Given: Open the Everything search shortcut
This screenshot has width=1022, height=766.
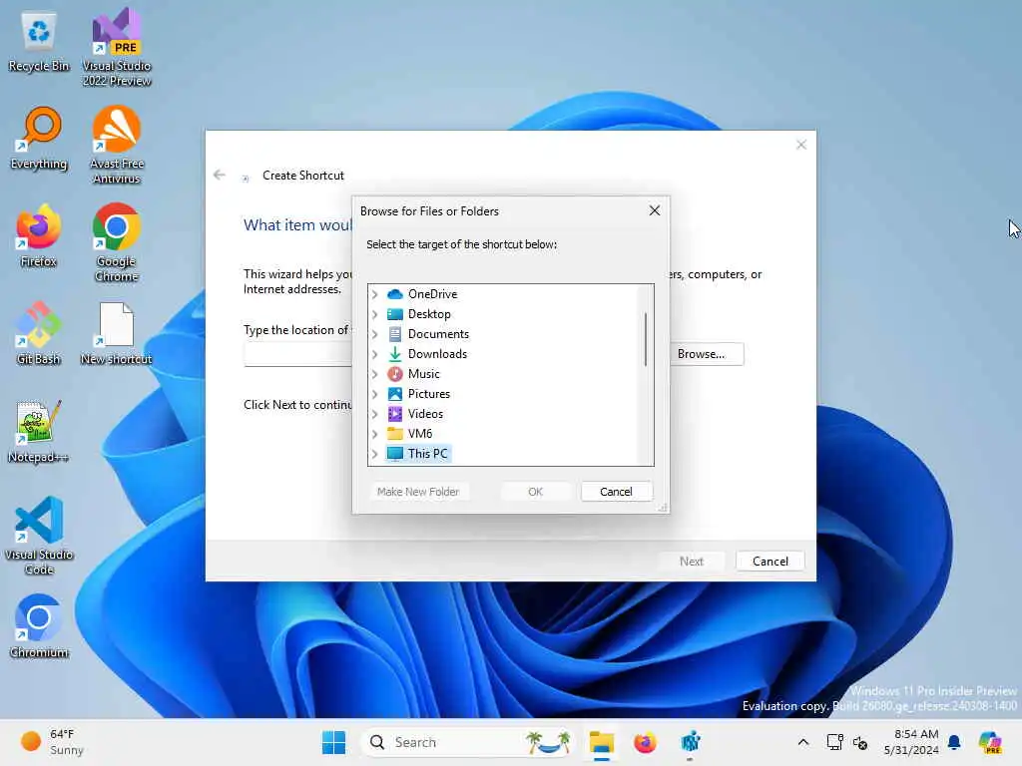Looking at the screenshot, I should (39, 138).
